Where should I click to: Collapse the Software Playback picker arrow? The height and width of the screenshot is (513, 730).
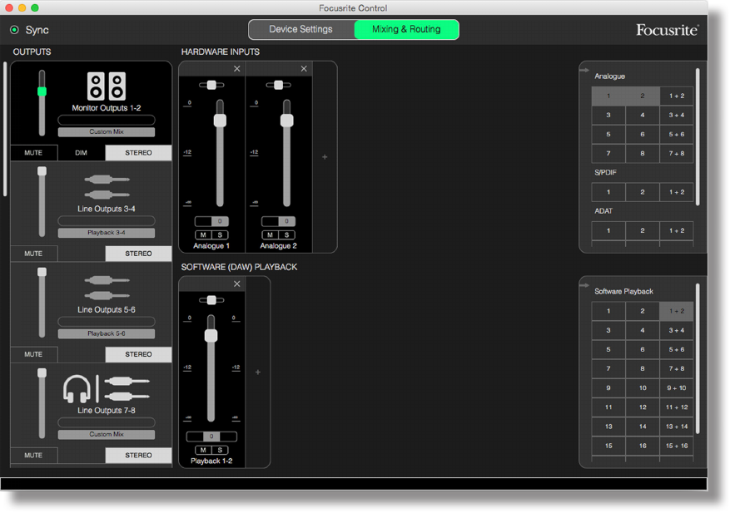coord(584,285)
